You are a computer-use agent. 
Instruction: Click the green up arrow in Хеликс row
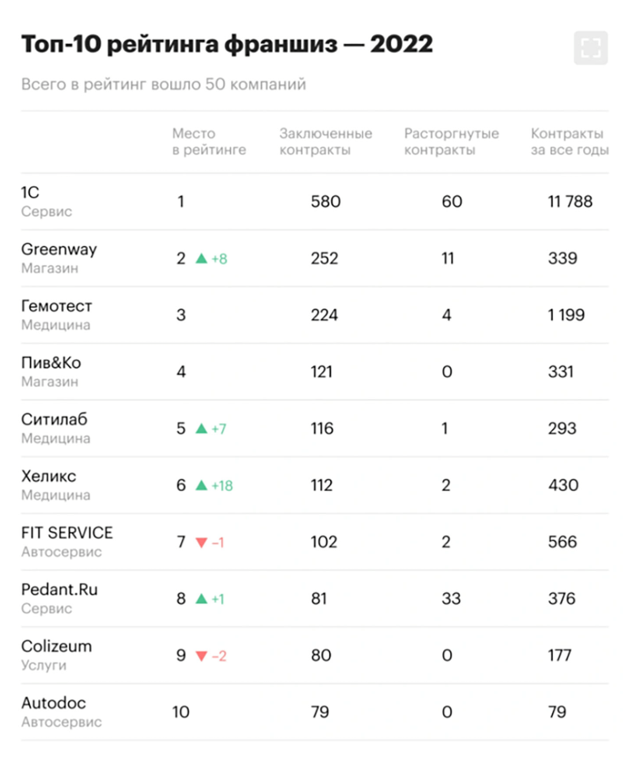tap(201, 485)
